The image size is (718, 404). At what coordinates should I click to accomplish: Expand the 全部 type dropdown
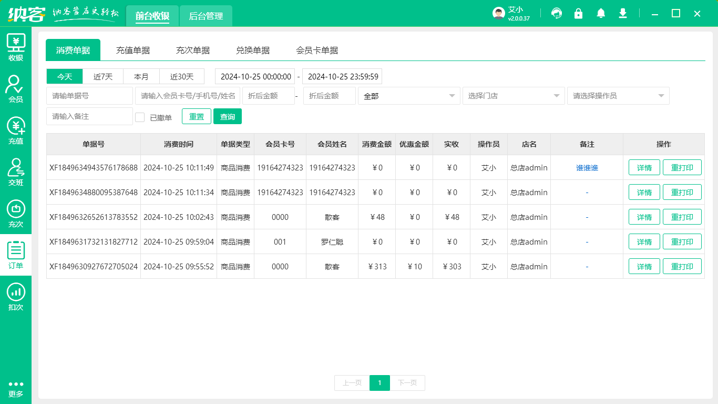[409, 96]
